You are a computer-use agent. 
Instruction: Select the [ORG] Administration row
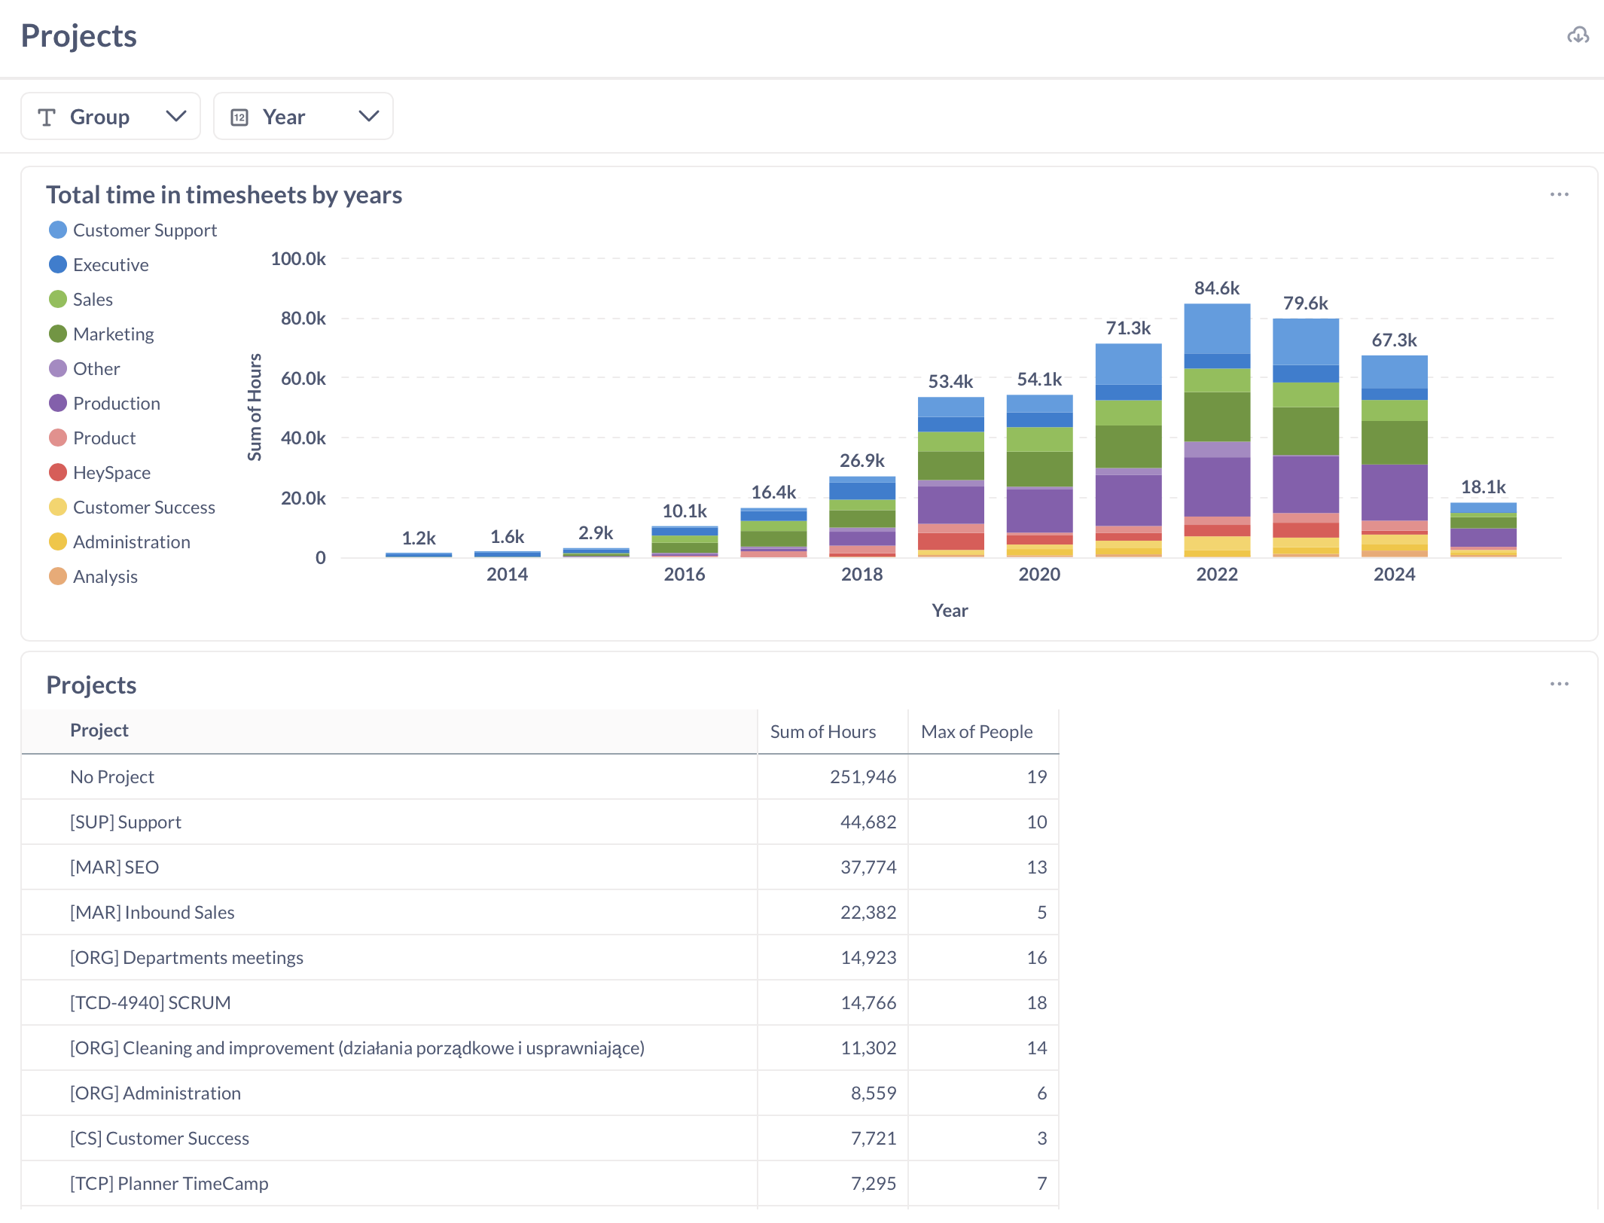coord(540,1093)
